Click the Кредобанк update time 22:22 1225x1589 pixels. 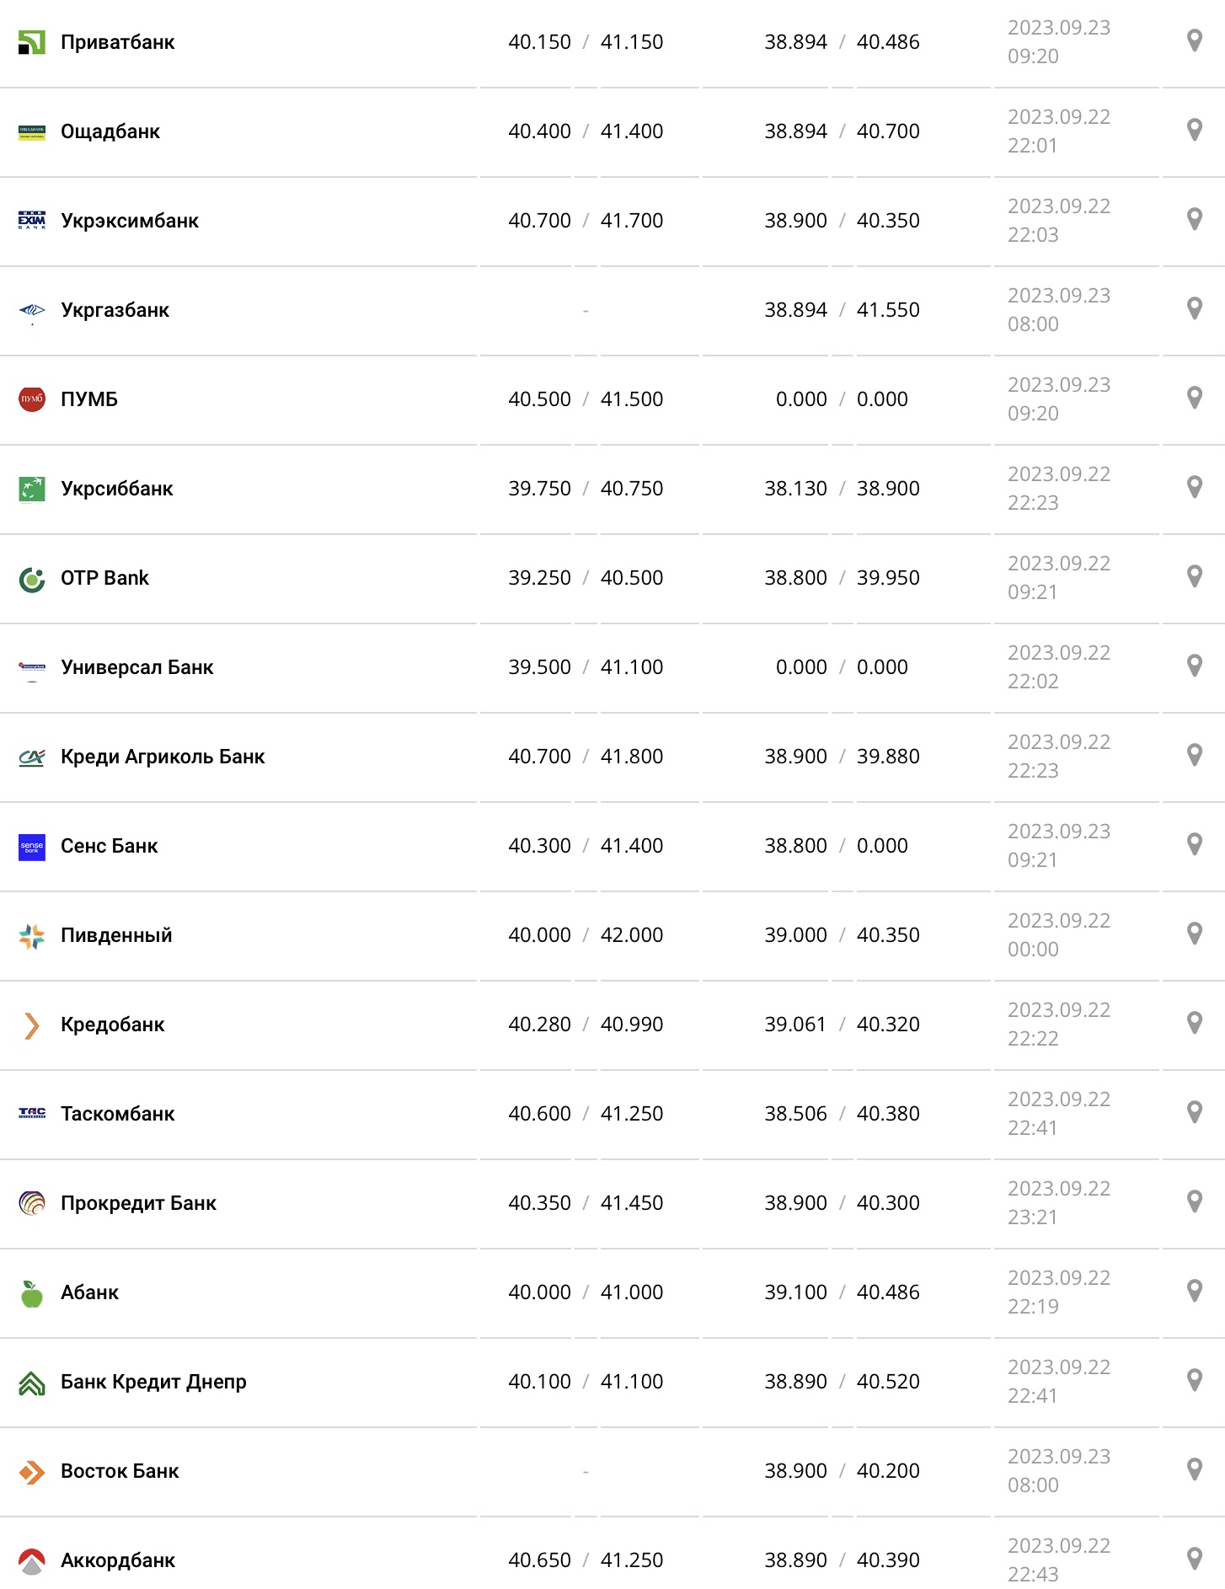(1033, 1039)
